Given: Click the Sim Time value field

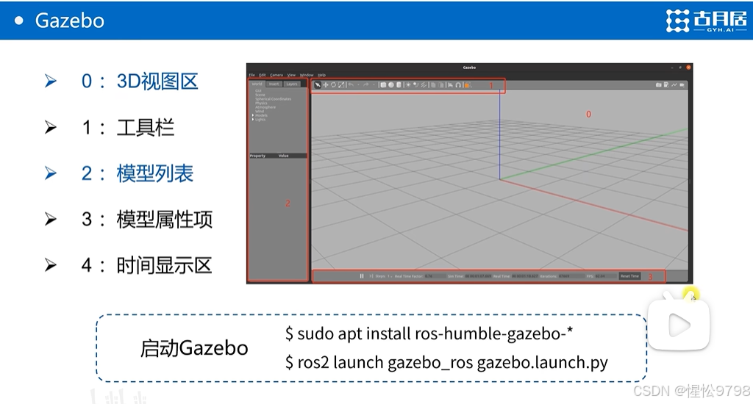Looking at the screenshot, I should tap(478, 276).
